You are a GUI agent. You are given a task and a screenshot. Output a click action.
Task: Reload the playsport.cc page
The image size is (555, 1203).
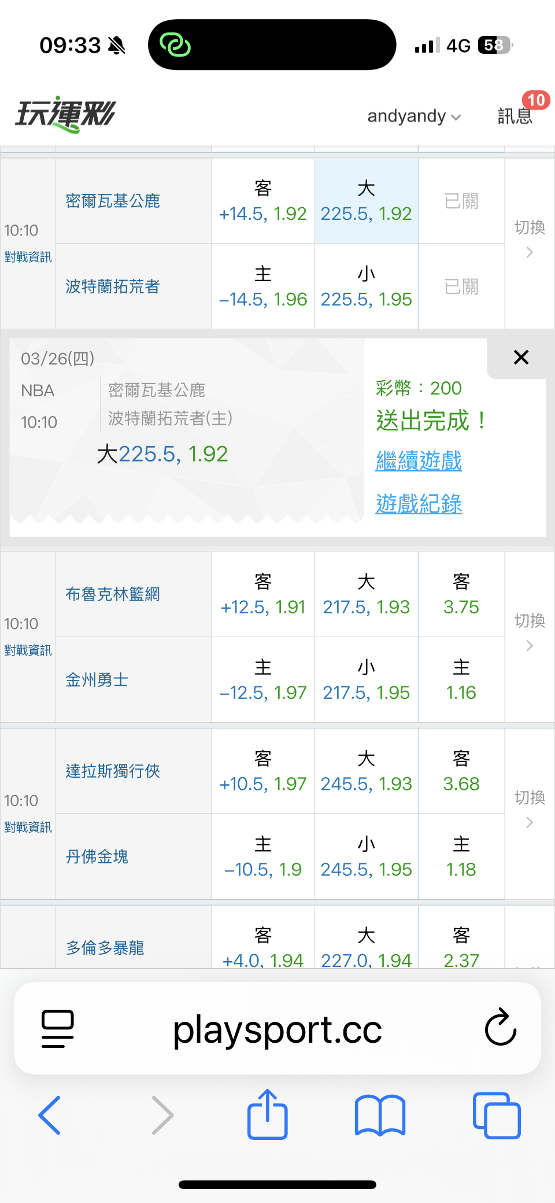pyautogui.click(x=500, y=1028)
